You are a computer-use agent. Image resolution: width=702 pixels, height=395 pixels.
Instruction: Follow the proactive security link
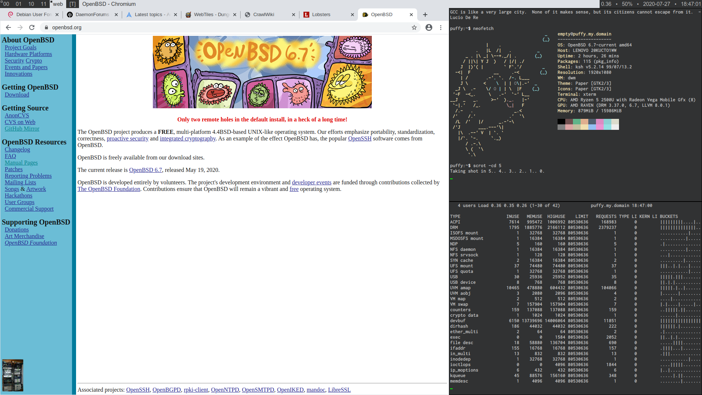128,139
